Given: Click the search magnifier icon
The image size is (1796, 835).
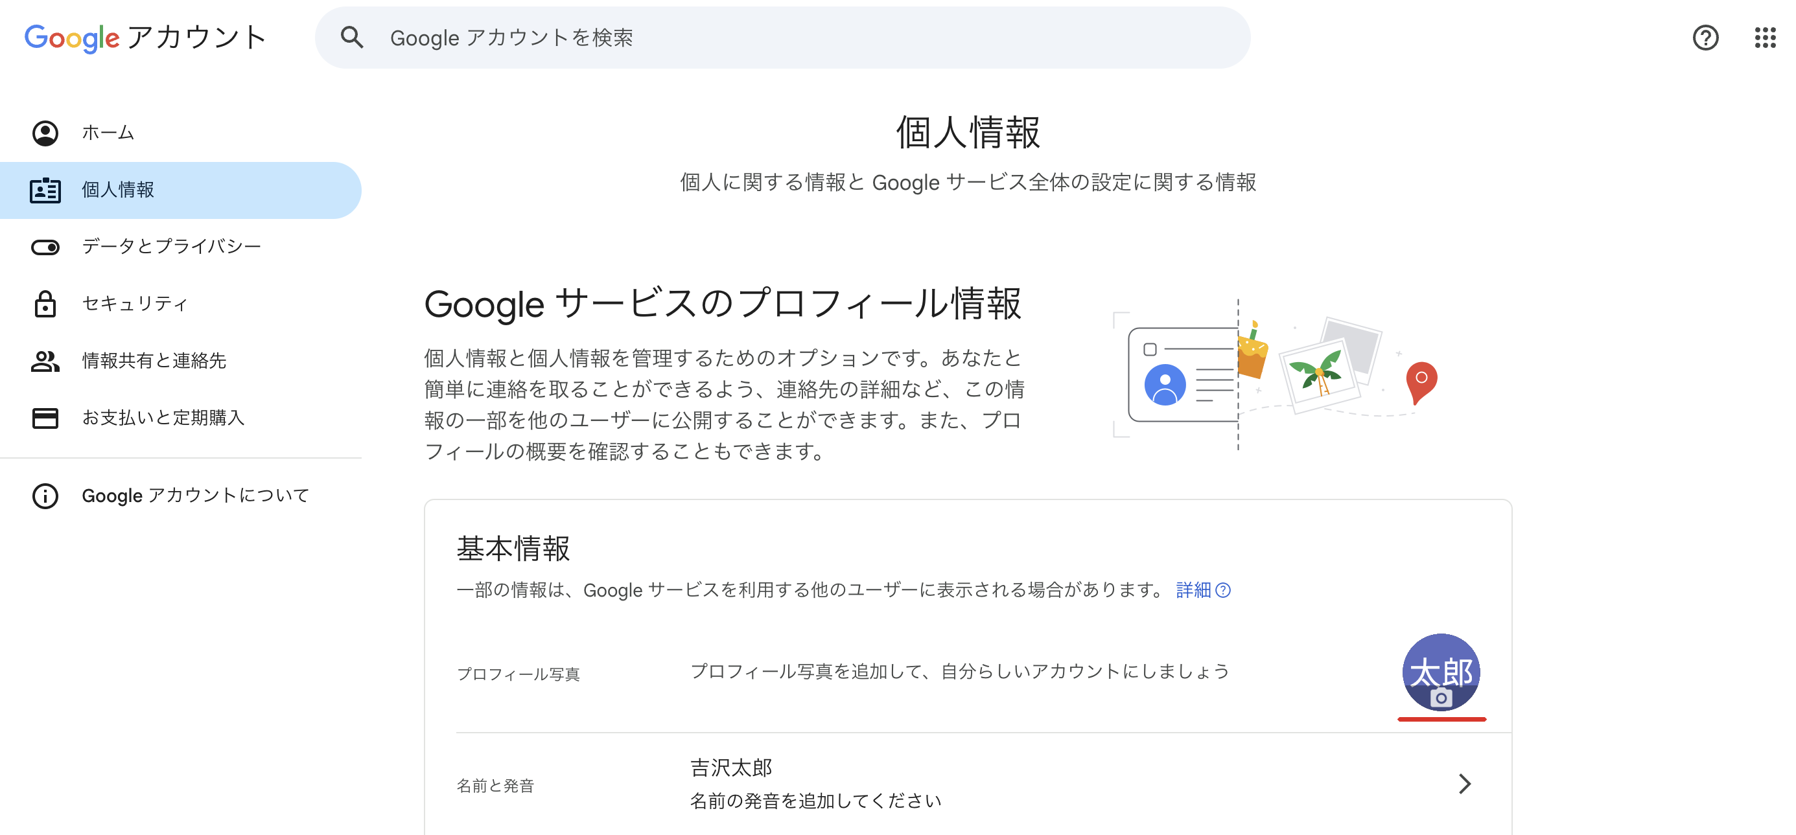Looking at the screenshot, I should coord(352,38).
